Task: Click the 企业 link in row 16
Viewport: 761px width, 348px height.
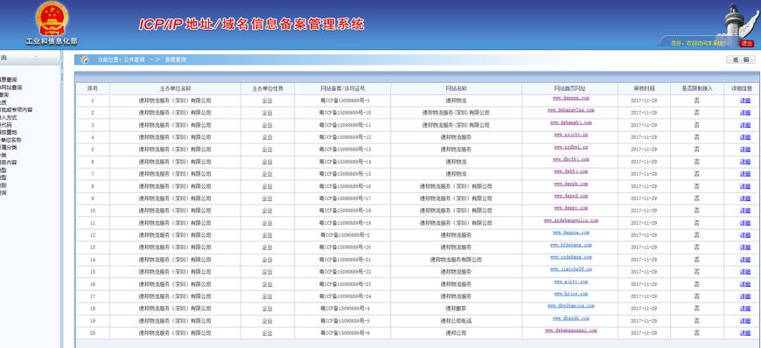Action: point(267,284)
